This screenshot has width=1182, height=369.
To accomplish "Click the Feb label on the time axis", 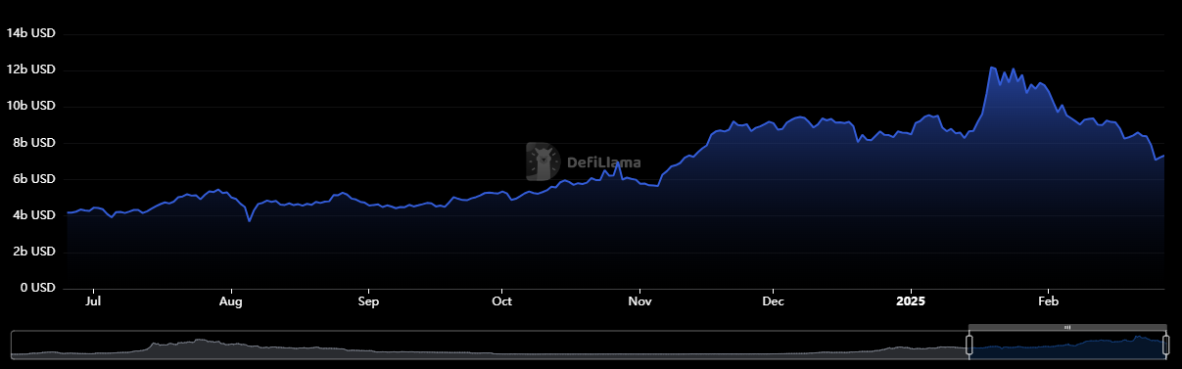I will pos(1049,301).
